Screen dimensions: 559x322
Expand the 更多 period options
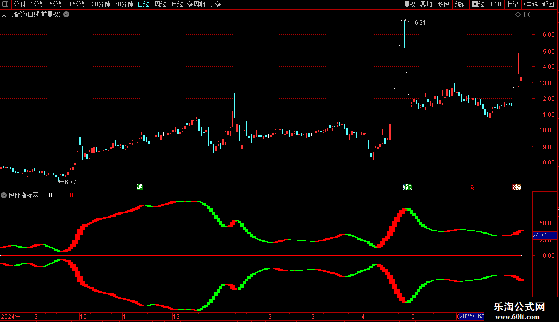[x=217, y=4]
